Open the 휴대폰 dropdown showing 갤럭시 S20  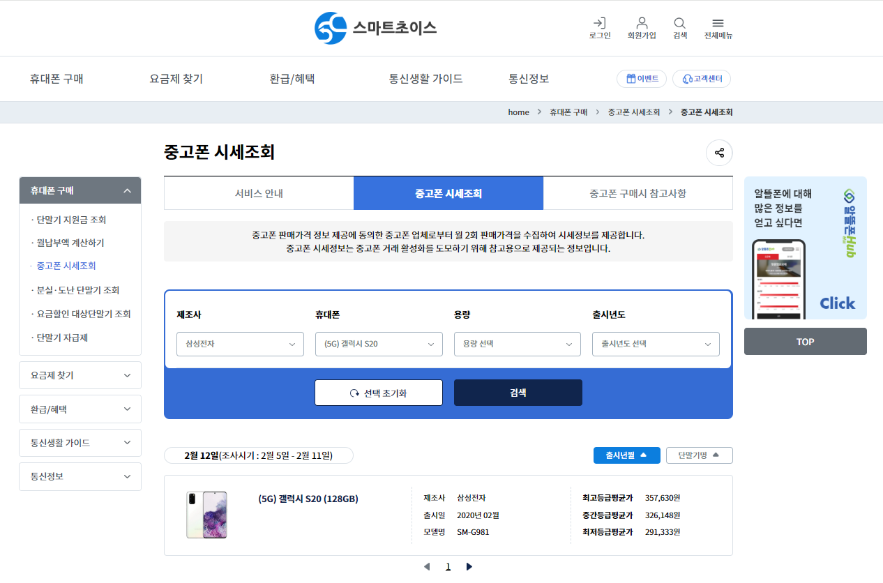[379, 344]
